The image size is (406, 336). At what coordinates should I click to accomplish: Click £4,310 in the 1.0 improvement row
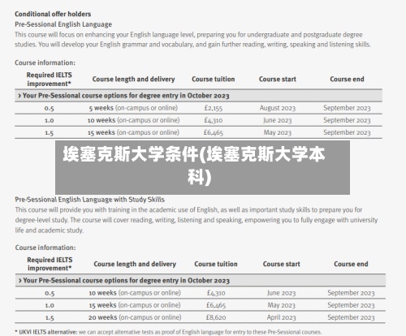pos(214,120)
